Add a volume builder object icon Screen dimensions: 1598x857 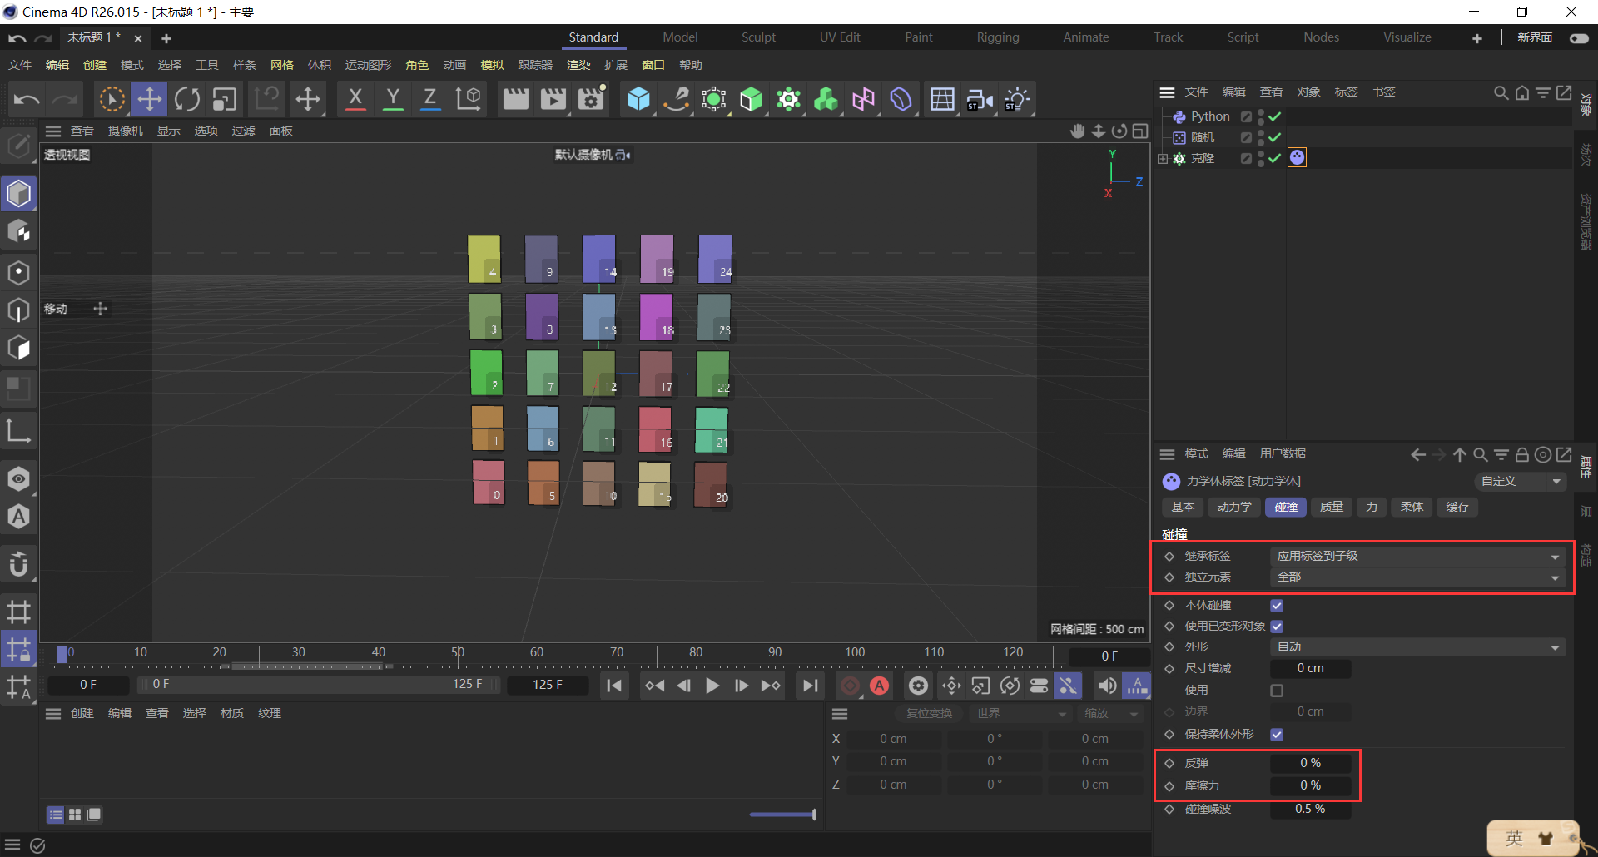coord(826,99)
